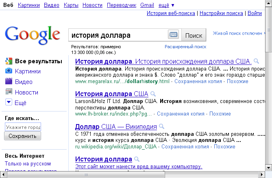Click the vertical scrollbar down arrow
This screenshot has width=272, height=178.
point(268,167)
